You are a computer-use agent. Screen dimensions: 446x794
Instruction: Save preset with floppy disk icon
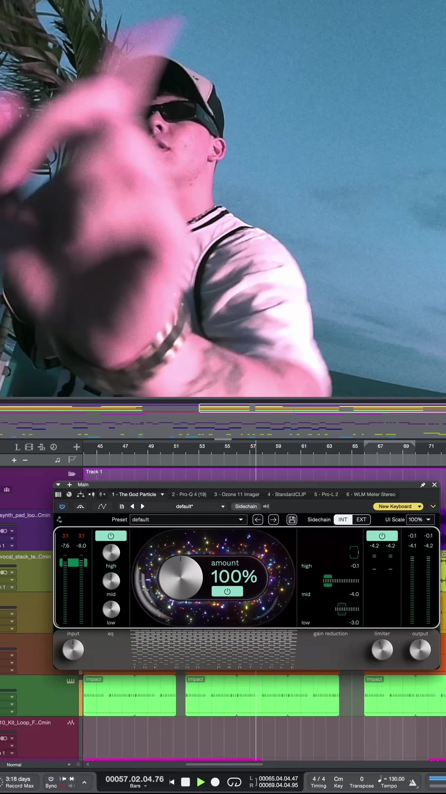pyautogui.click(x=292, y=519)
